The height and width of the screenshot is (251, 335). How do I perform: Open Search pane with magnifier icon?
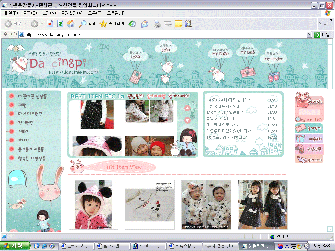(87, 24)
